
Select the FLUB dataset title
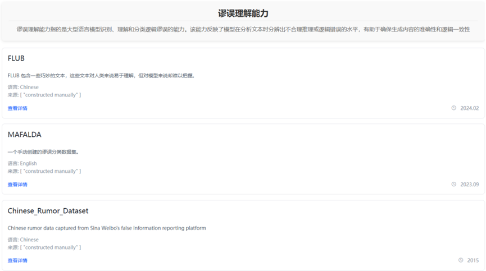[x=16, y=58]
